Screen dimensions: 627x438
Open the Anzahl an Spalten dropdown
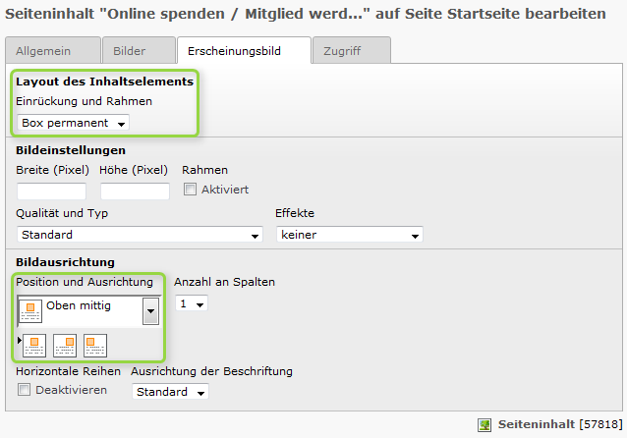[192, 304]
